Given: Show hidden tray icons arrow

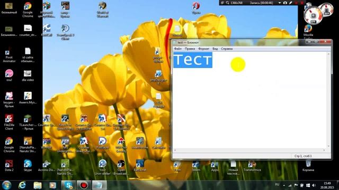Looking at the screenshot, I should click(284, 185).
